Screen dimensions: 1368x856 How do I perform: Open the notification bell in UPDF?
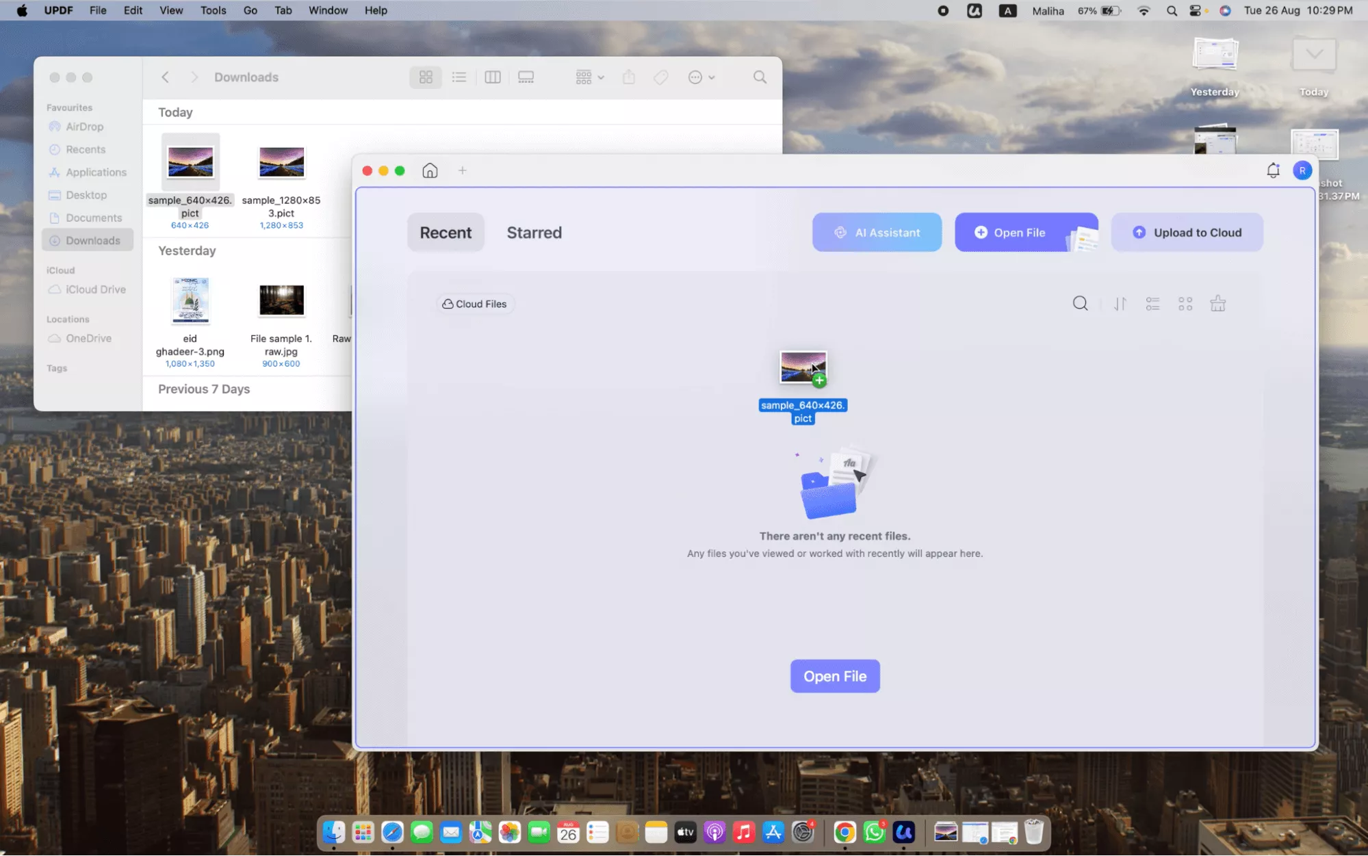tap(1273, 170)
